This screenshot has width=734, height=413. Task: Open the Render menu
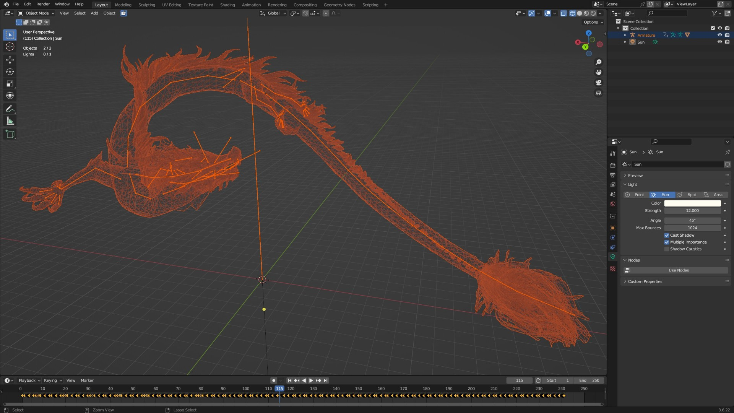click(43, 4)
